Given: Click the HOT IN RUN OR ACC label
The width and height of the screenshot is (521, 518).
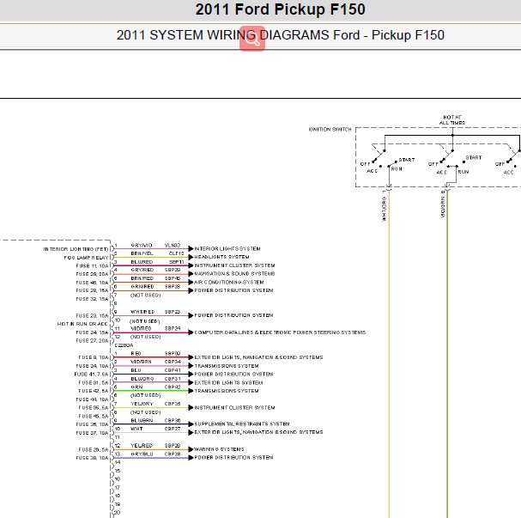Looking at the screenshot, I should click(82, 324).
